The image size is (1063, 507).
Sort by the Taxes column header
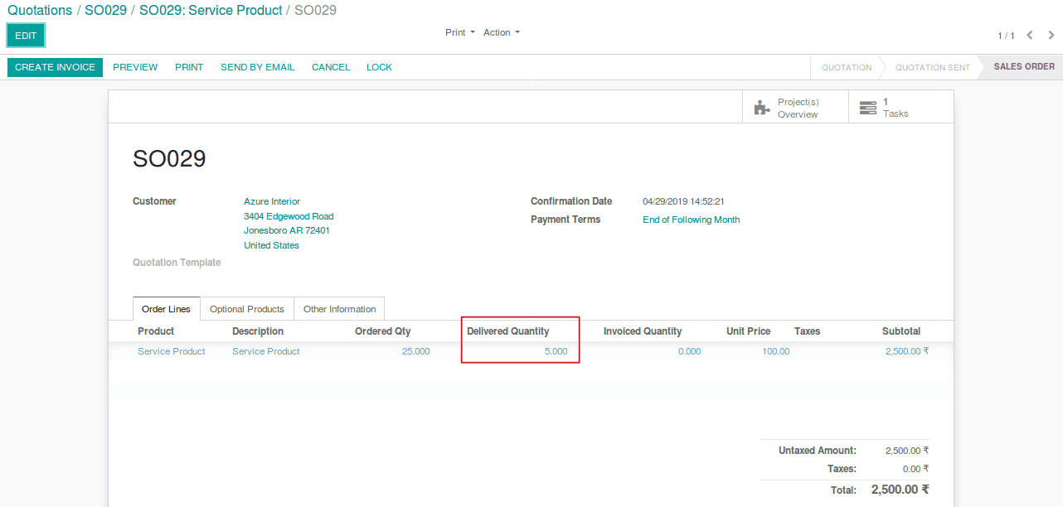807,331
